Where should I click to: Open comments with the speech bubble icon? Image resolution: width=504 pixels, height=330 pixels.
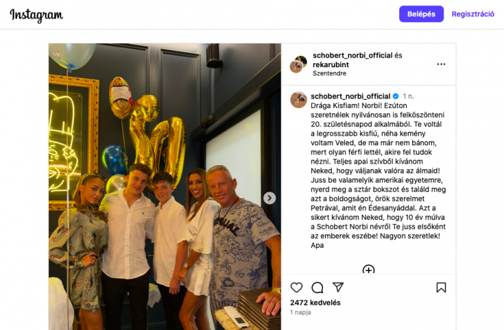coord(317,287)
